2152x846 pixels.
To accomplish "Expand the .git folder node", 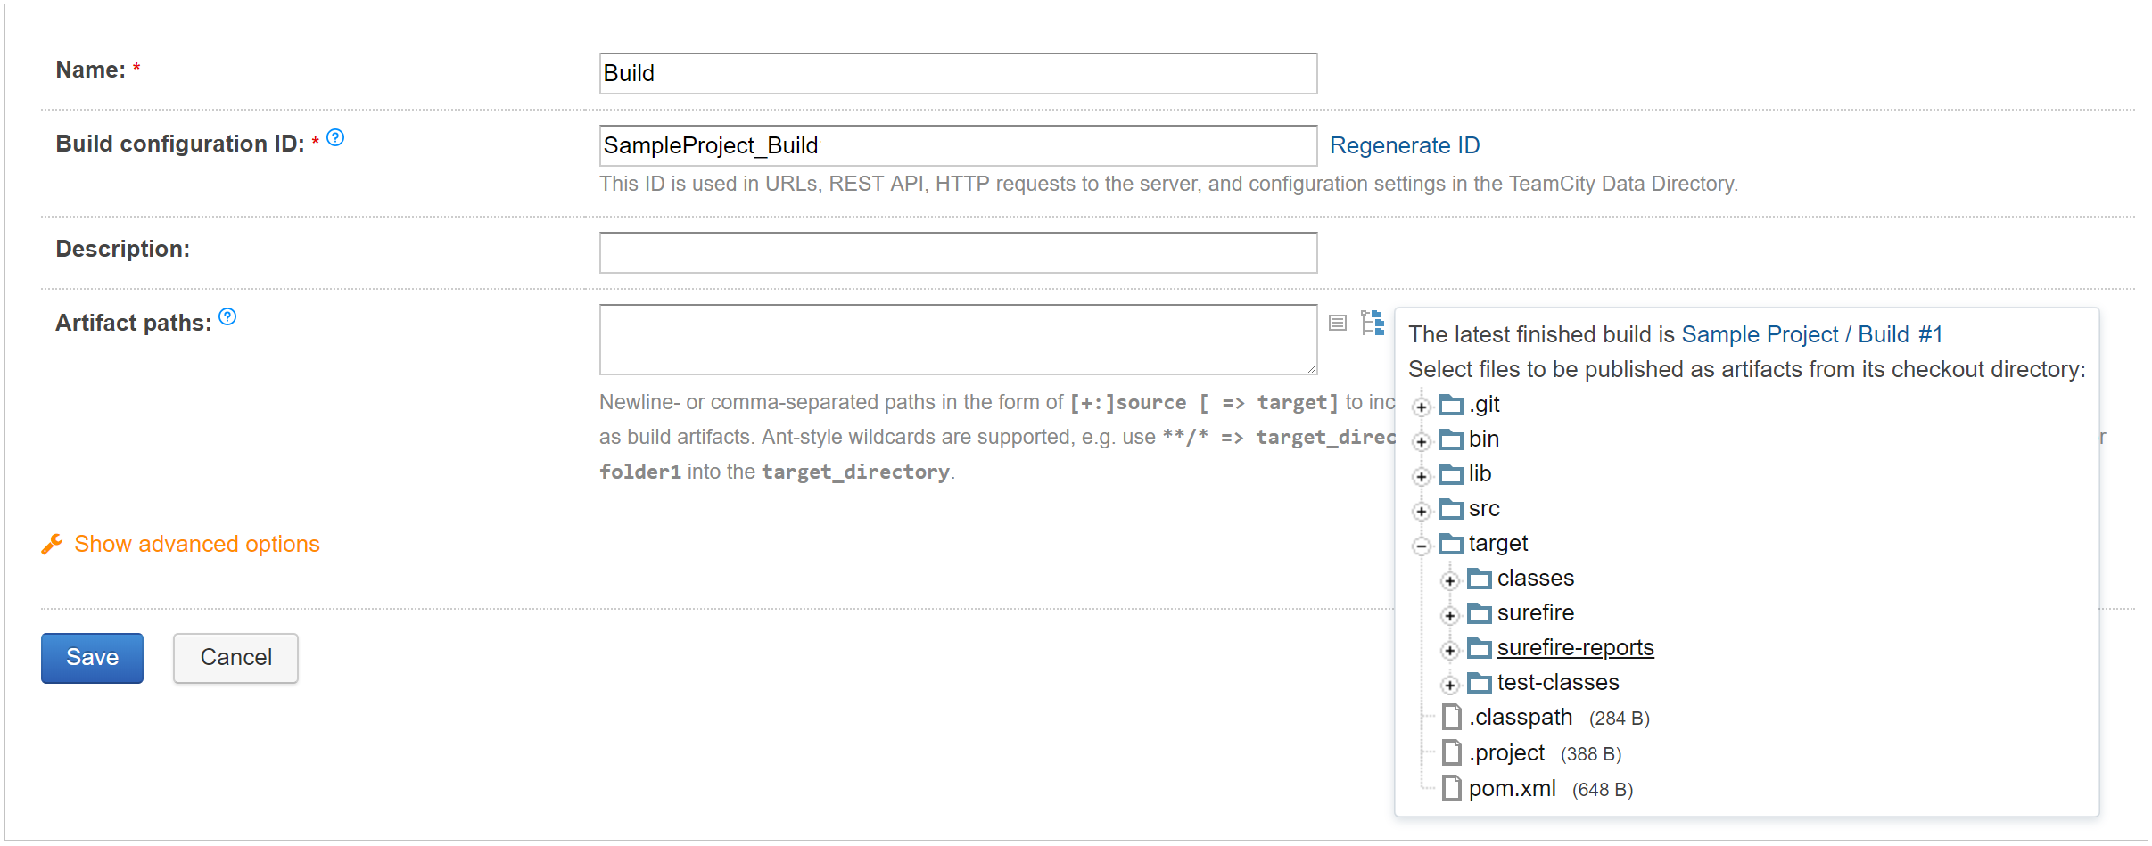I will coord(1422,407).
